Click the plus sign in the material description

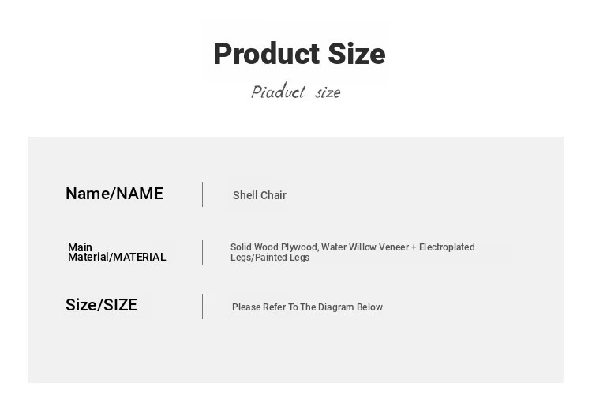click(x=414, y=247)
